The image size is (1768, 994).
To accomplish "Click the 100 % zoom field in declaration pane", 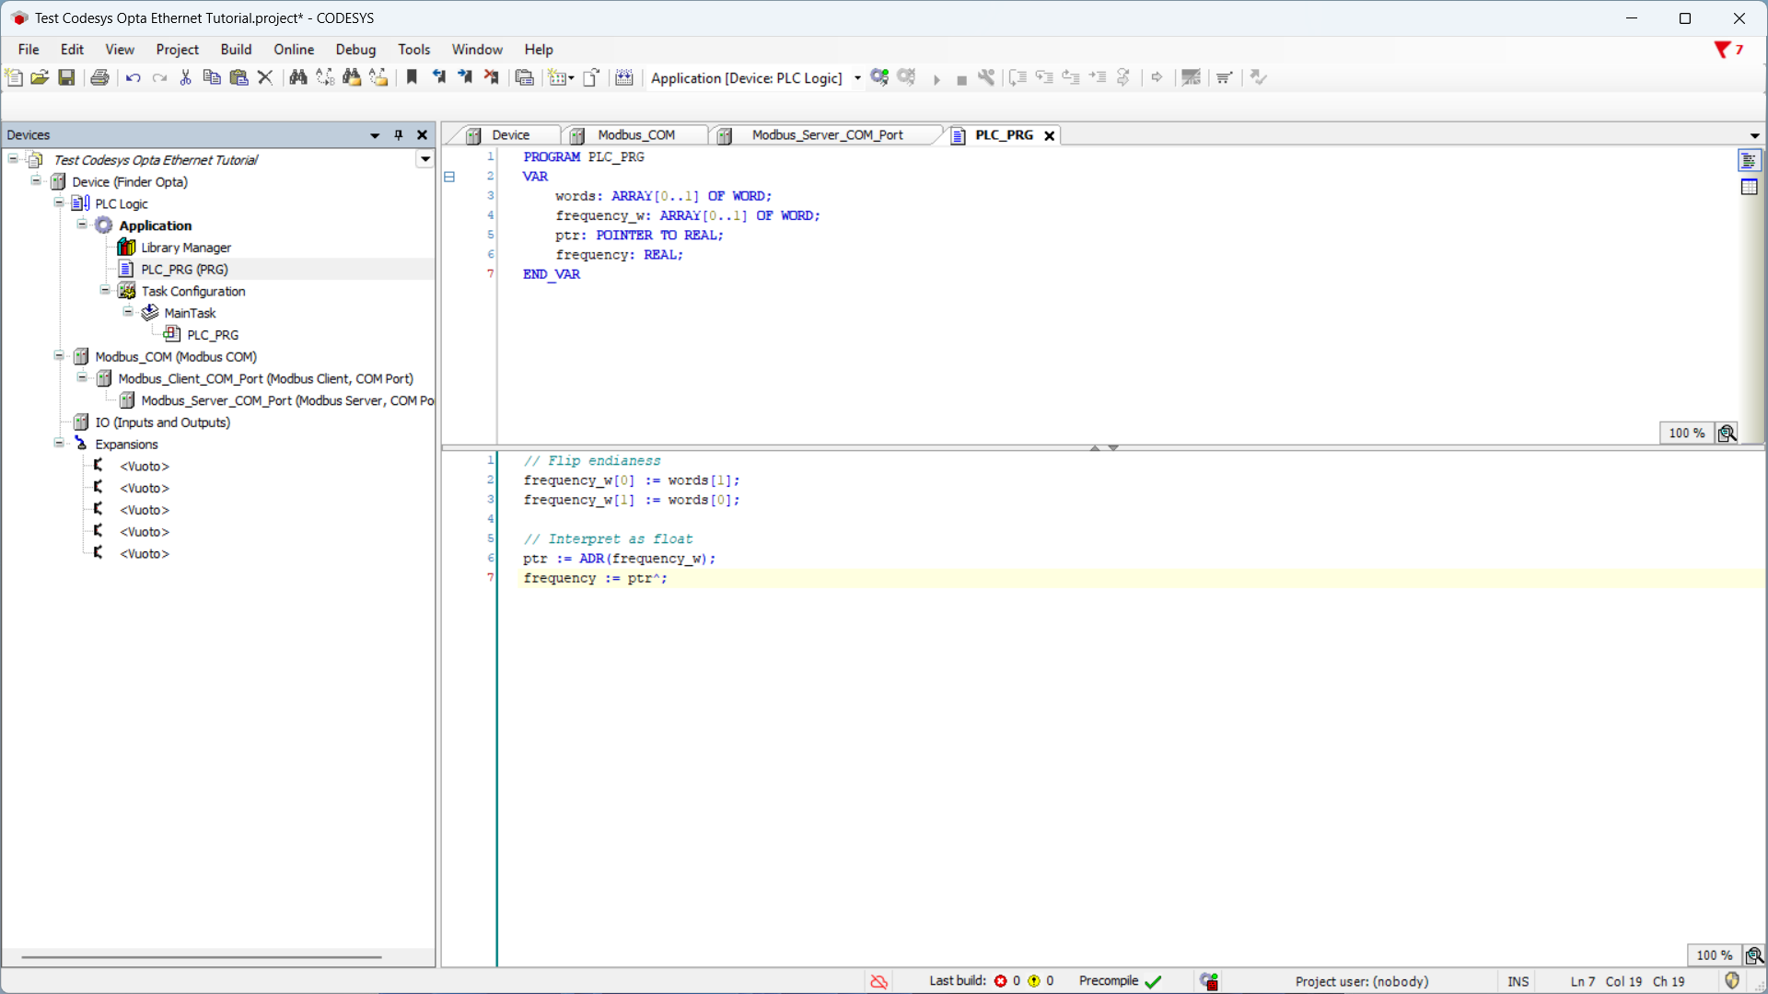I will 1686,433.
